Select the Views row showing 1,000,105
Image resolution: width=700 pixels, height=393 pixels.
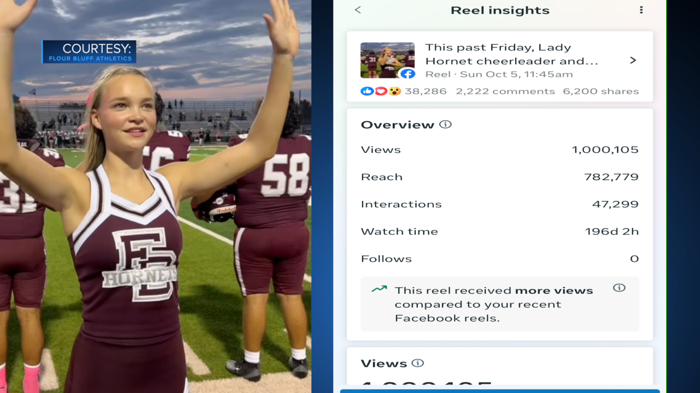coord(499,150)
